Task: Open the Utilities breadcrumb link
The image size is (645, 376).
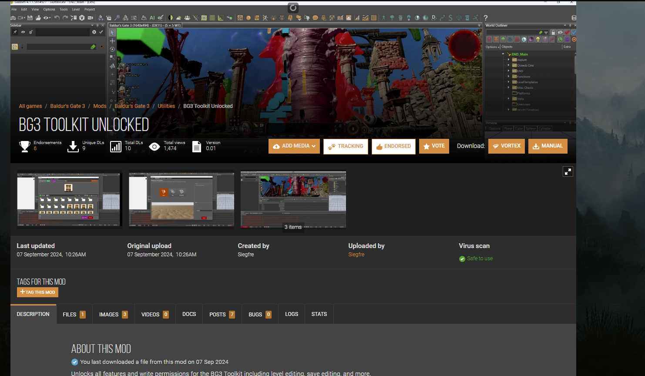Action: (x=166, y=106)
